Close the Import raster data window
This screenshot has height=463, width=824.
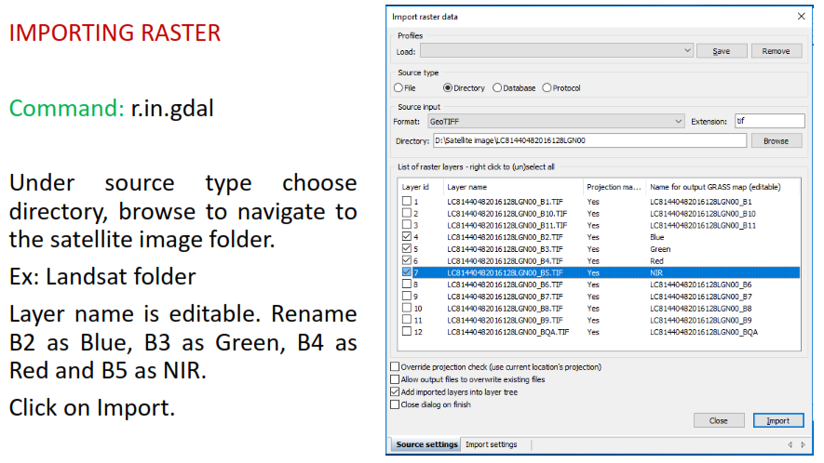point(801,17)
